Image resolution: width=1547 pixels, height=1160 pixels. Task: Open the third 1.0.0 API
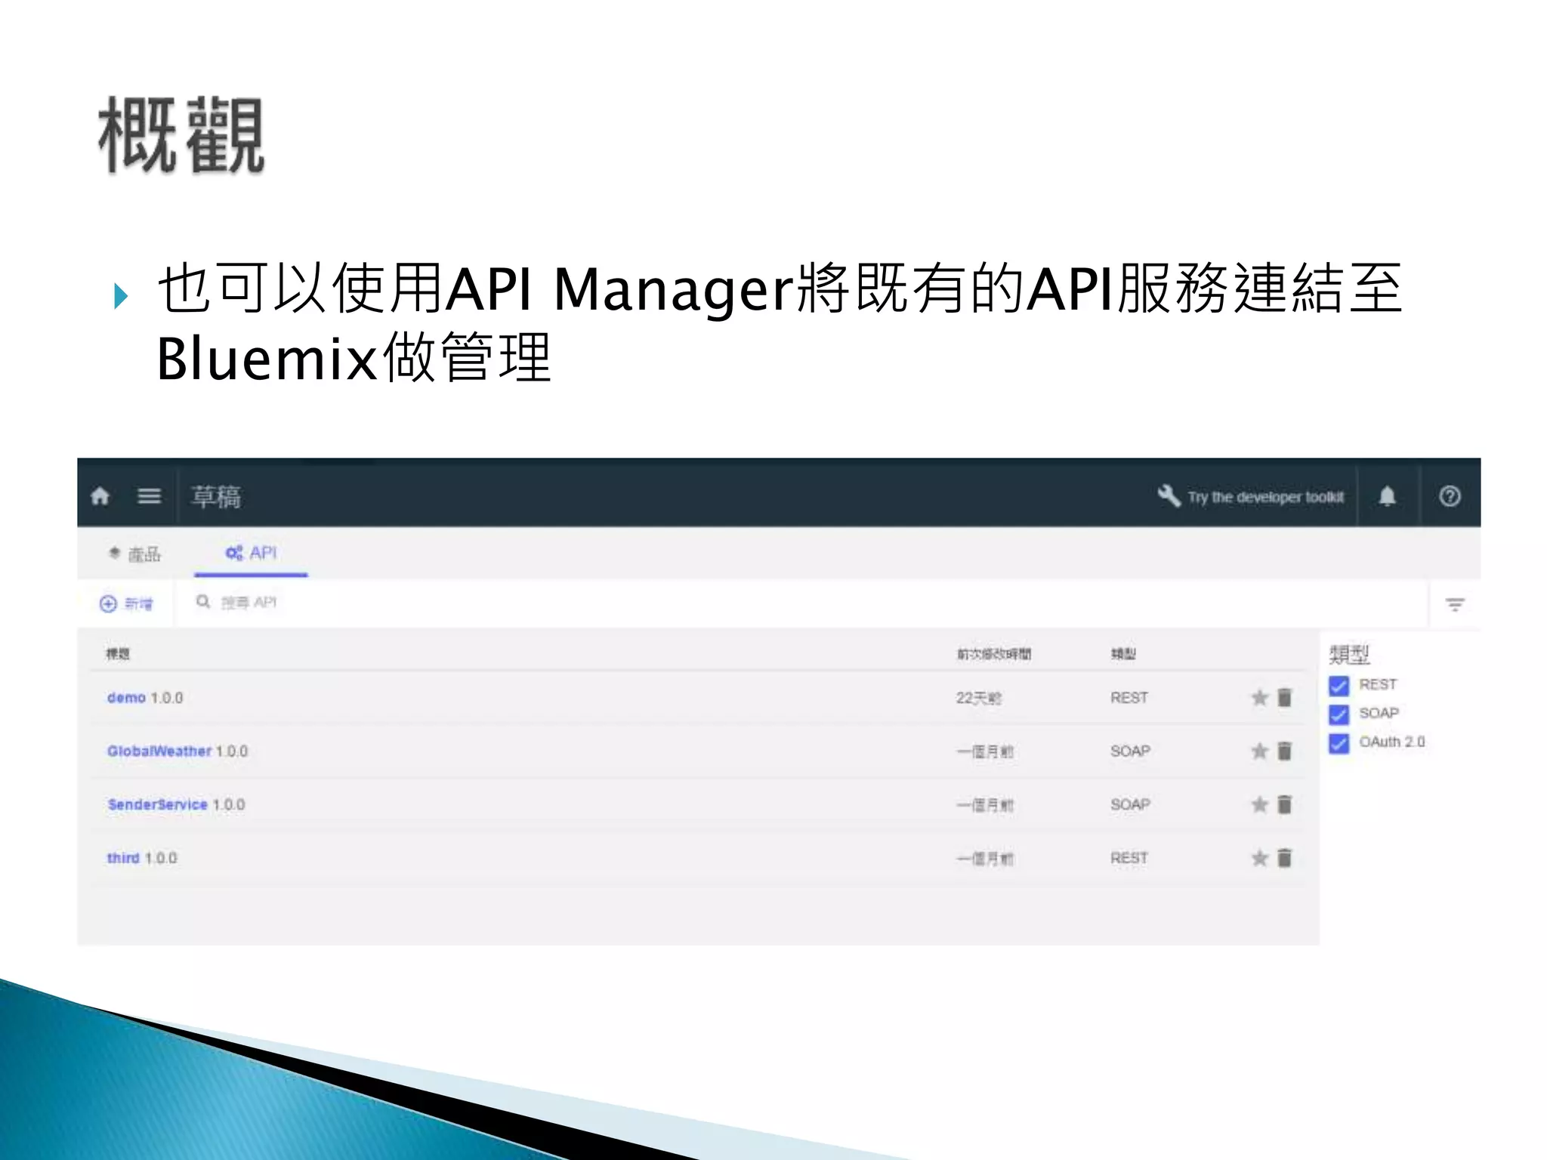pyautogui.click(x=142, y=859)
